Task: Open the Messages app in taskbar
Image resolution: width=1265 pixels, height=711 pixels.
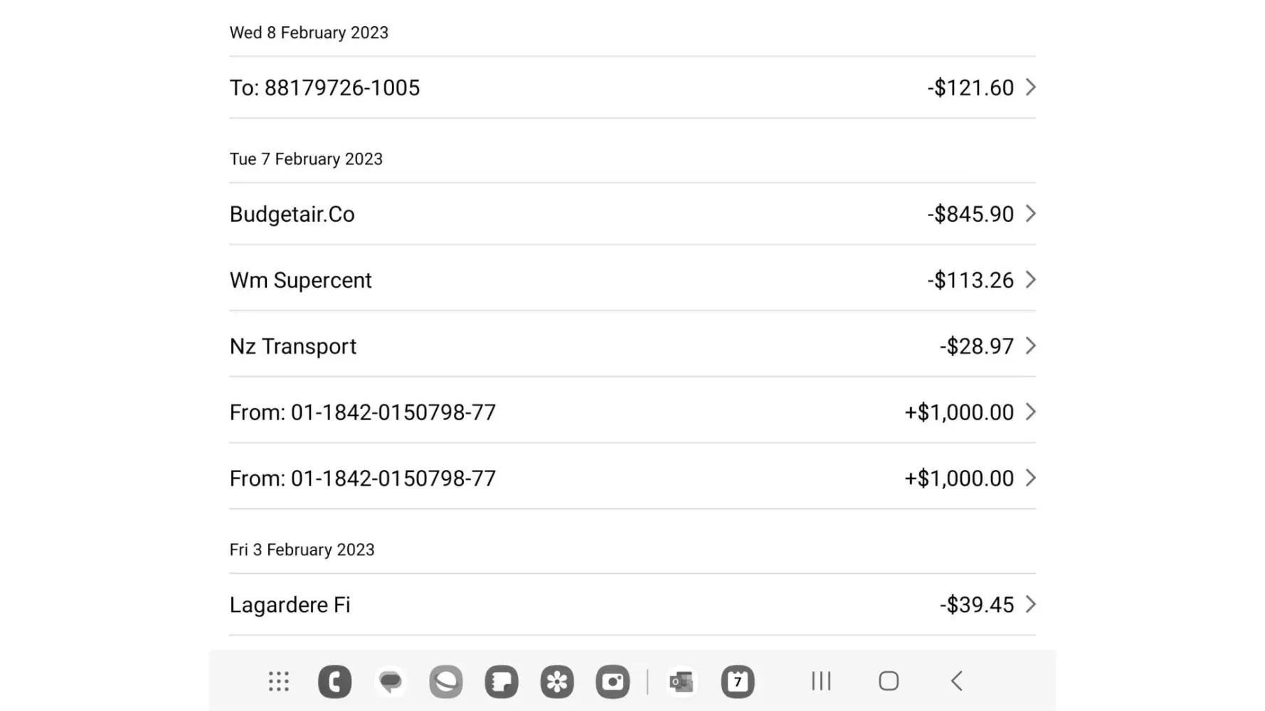Action: click(390, 681)
